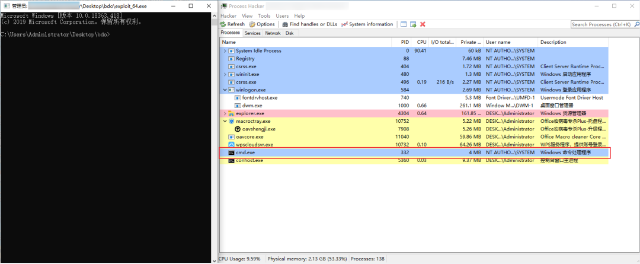Click the fontdrvhost.exe process icon
Screen dimensions: 640x264
(238, 98)
